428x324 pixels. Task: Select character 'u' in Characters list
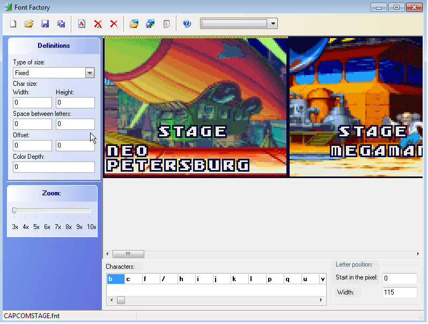pyautogui.click(x=311, y=279)
